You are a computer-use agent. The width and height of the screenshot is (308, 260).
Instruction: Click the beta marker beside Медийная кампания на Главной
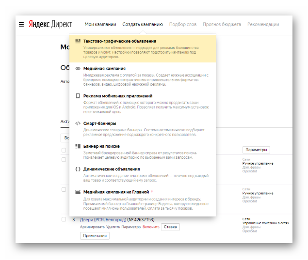151,191
